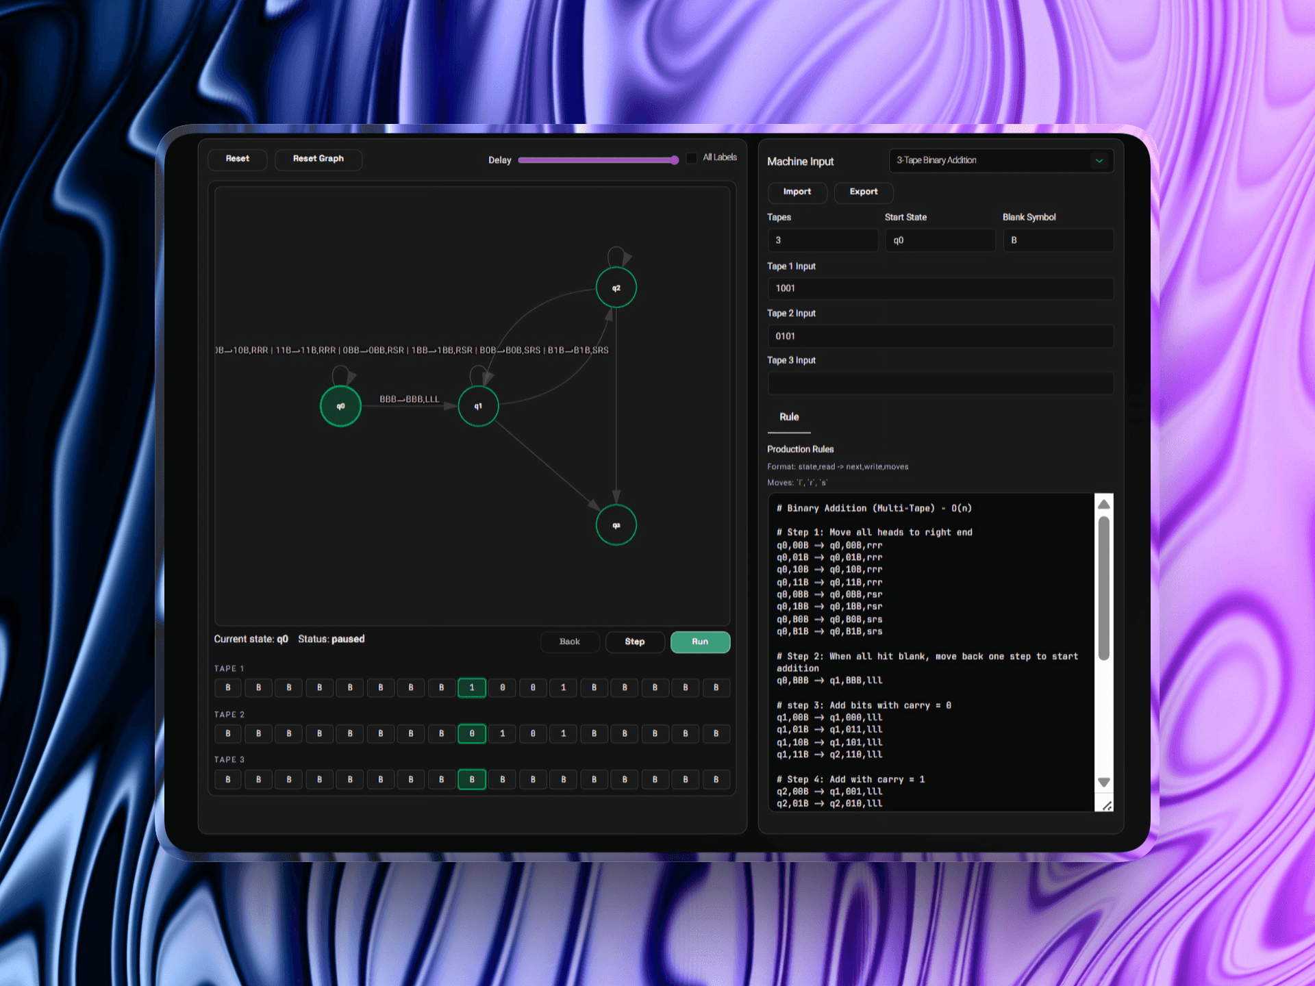1315x986 pixels.
Task: Click the Start State field showing q0
Action: tap(940, 240)
